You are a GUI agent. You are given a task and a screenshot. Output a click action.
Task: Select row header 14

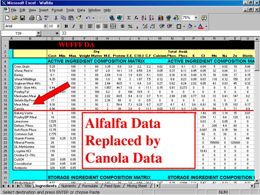[5, 105]
